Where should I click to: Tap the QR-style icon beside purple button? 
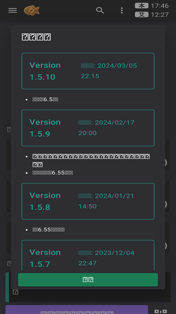(x=161, y=311)
